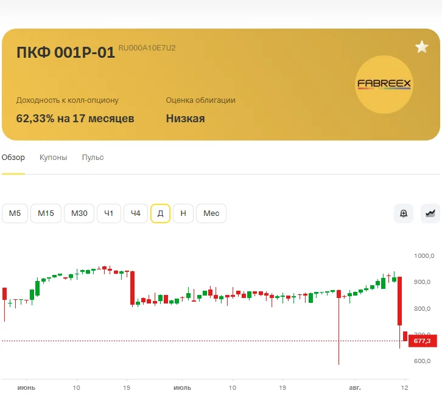
Task: Click the rating value Низкая
Action: pos(186,119)
